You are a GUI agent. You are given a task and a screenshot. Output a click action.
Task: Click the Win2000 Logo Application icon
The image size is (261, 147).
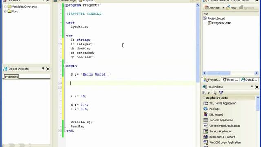tap(206, 143)
